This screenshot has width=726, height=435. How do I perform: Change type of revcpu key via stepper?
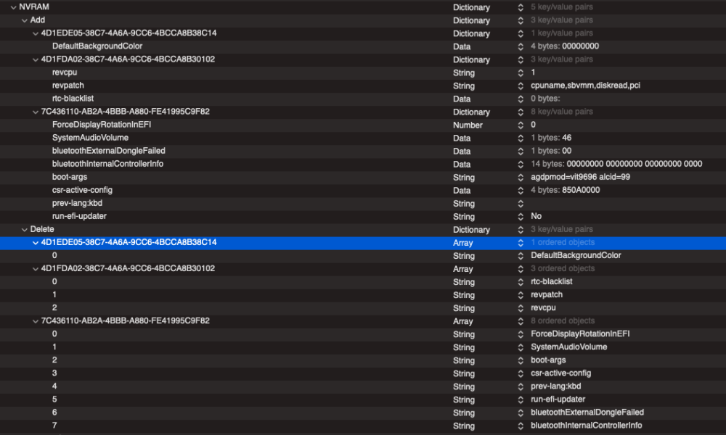(521, 72)
